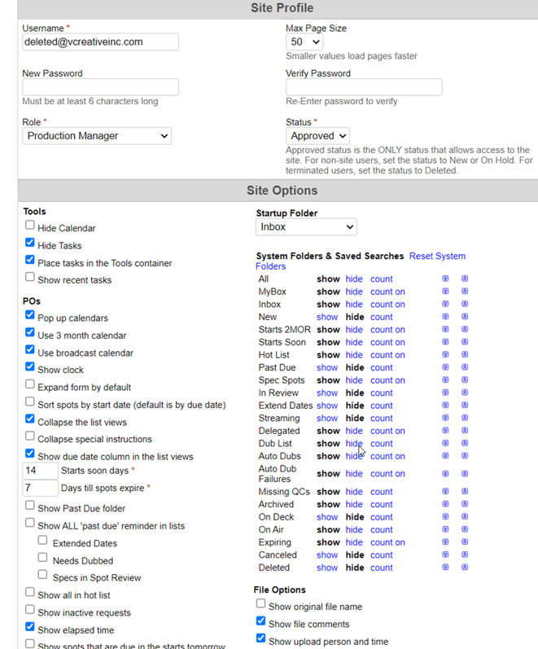Click show link for the Deleted folder
Screen dimensions: 538x649
click(327, 568)
